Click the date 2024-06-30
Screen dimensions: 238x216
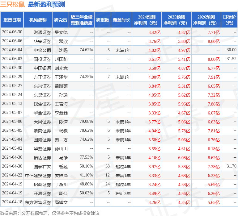click(x=12, y=32)
